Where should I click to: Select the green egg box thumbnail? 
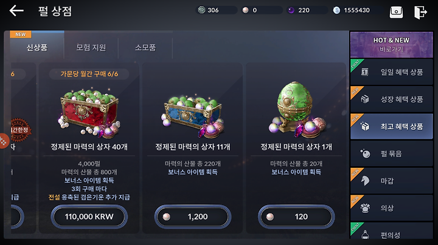[297, 110]
